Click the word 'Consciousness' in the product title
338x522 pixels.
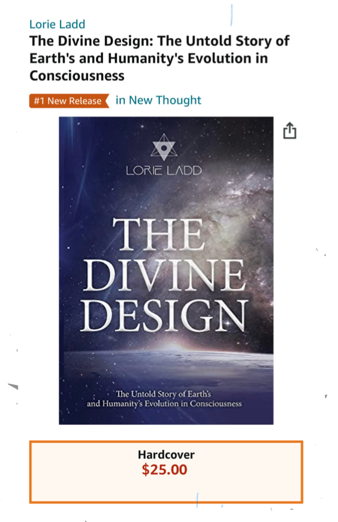[x=77, y=76]
